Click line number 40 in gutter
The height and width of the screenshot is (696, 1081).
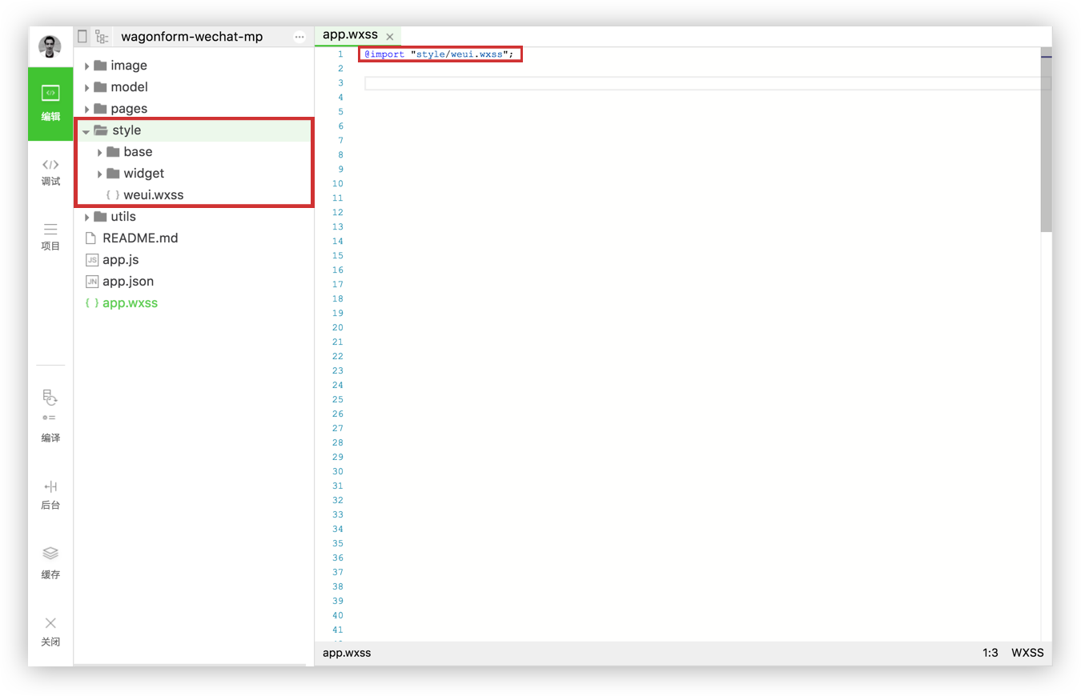[338, 616]
